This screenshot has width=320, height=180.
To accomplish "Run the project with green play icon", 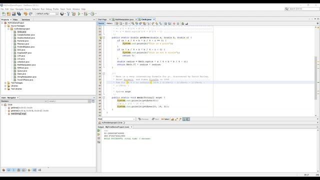I will tap(79, 14).
